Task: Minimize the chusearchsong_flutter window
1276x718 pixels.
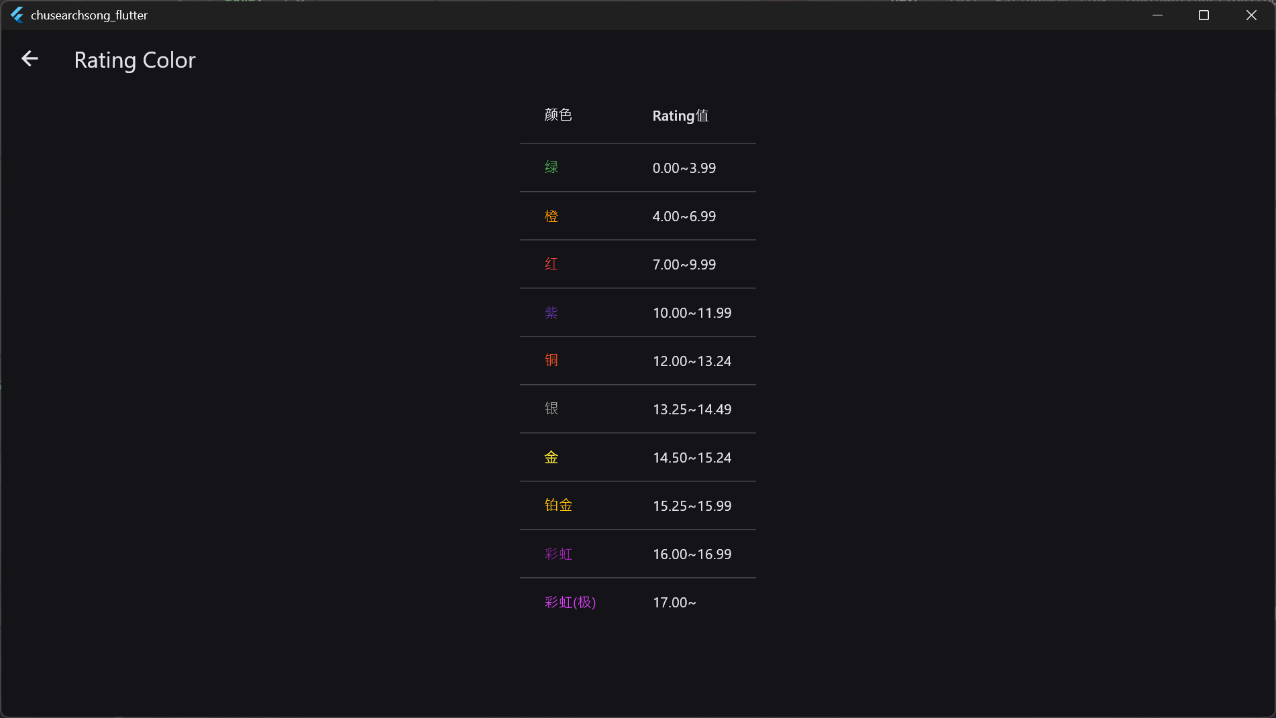Action: [1157, 15]
